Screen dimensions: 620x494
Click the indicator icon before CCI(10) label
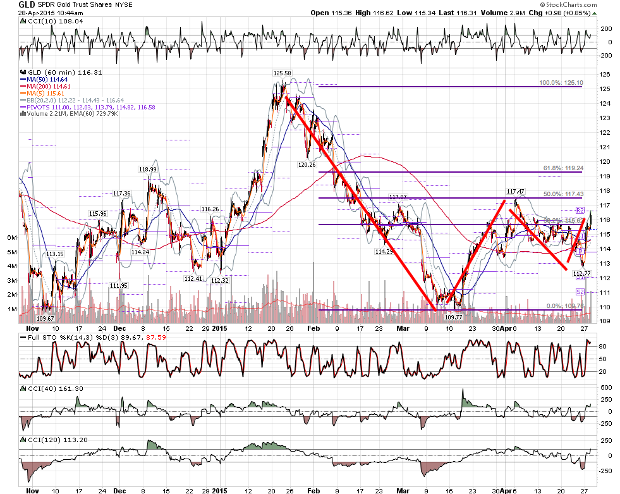23,21
